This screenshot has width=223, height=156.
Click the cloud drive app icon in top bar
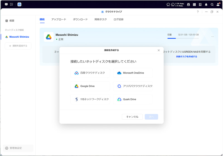(19, 4)
